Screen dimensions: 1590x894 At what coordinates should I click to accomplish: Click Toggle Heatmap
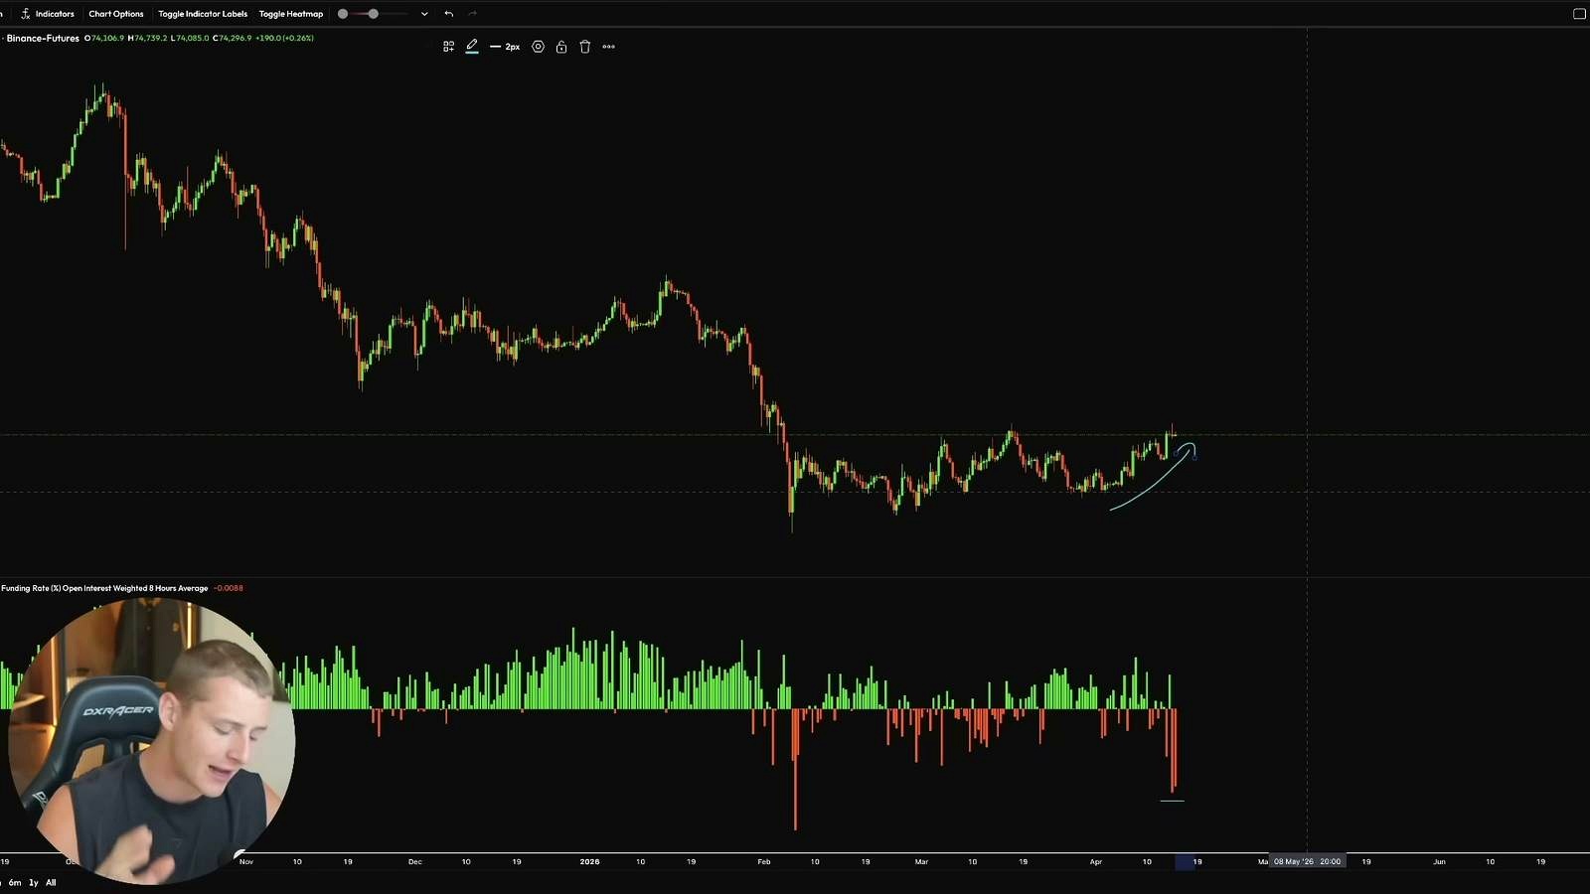click(x=291, y=14)
